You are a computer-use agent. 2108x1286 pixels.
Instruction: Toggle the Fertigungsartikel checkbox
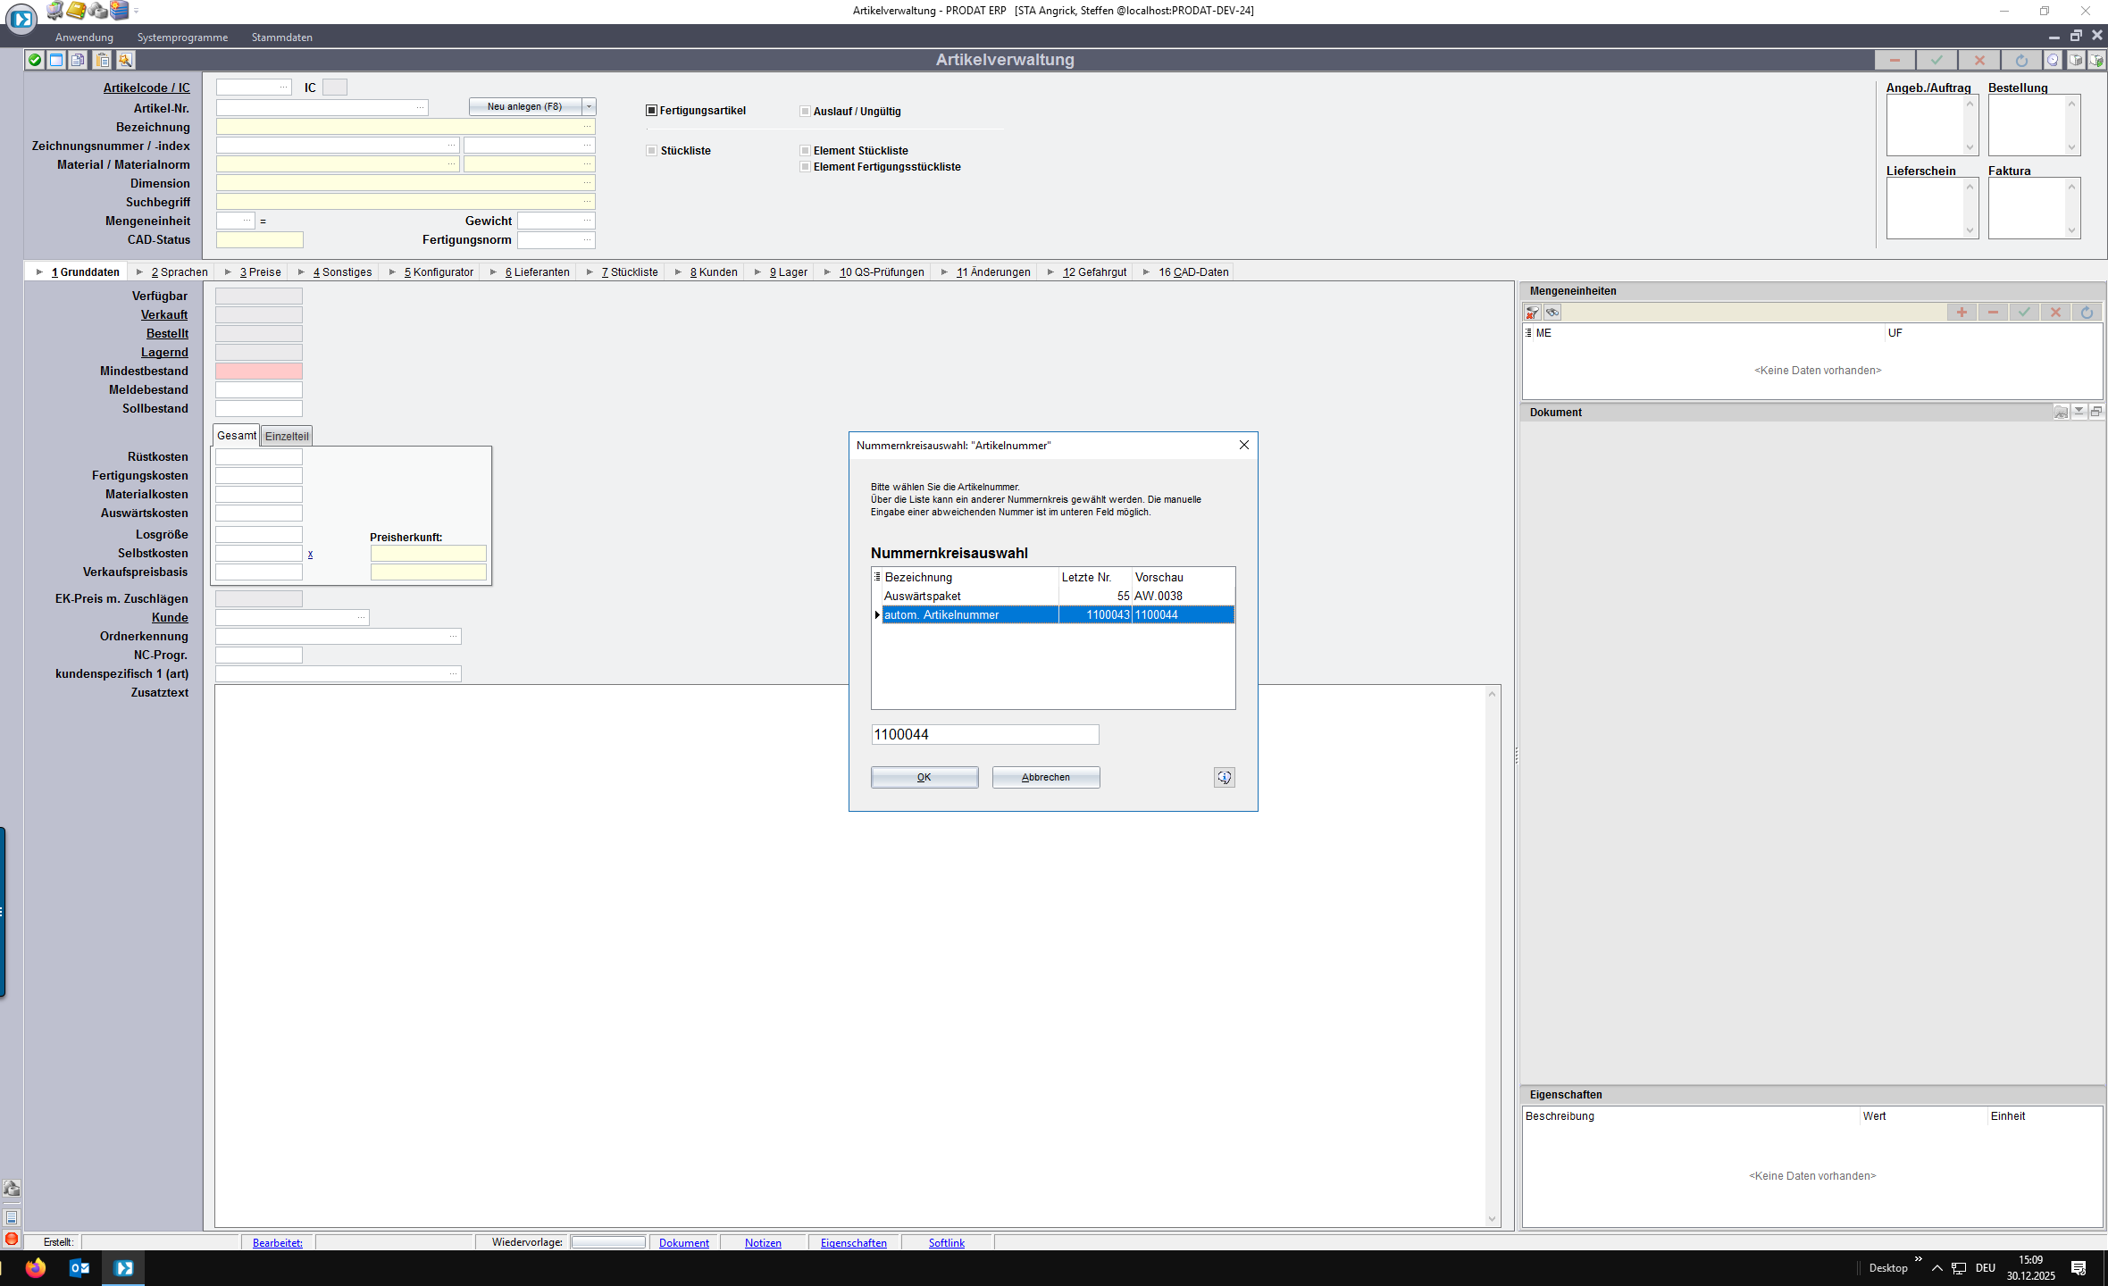click(652, 111)
